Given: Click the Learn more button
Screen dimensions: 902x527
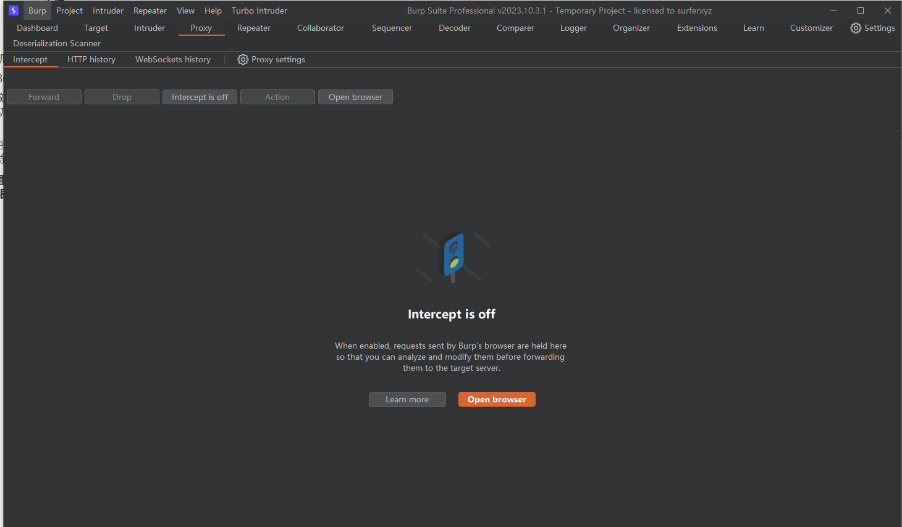Looking at the screenshot, I should [407, 399].
